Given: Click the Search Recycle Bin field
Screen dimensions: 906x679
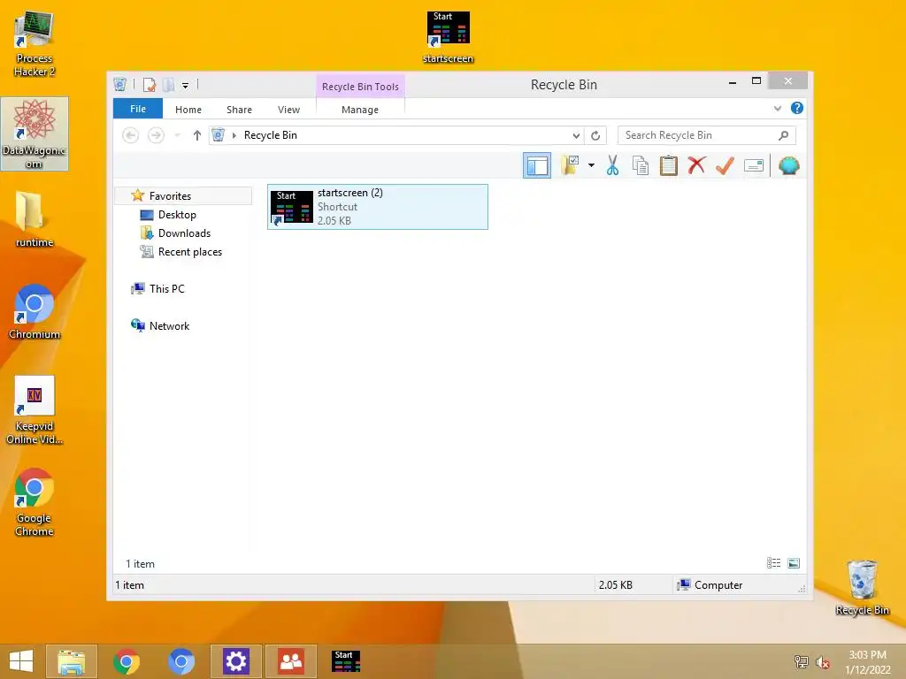Looking at the screenshot, I should click(x=707, y=135).
